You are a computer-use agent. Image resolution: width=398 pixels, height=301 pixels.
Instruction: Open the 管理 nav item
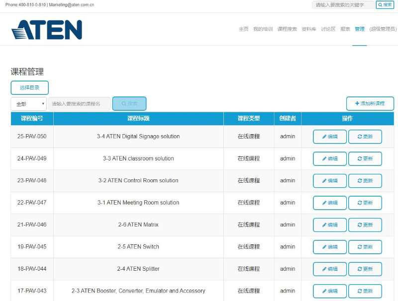click(x=360, y=29)
